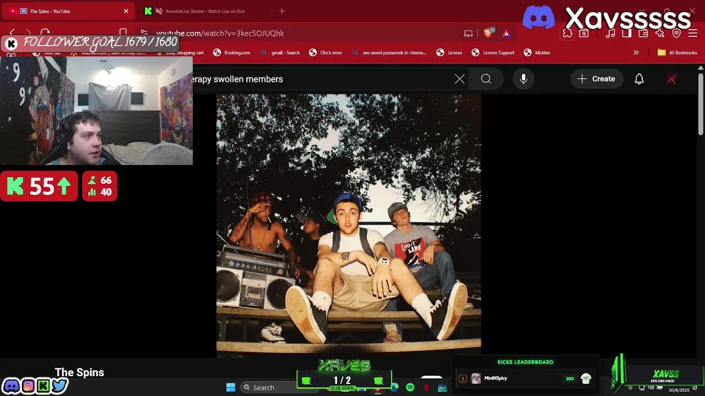Open Leo AI sparkle icon

660,34
